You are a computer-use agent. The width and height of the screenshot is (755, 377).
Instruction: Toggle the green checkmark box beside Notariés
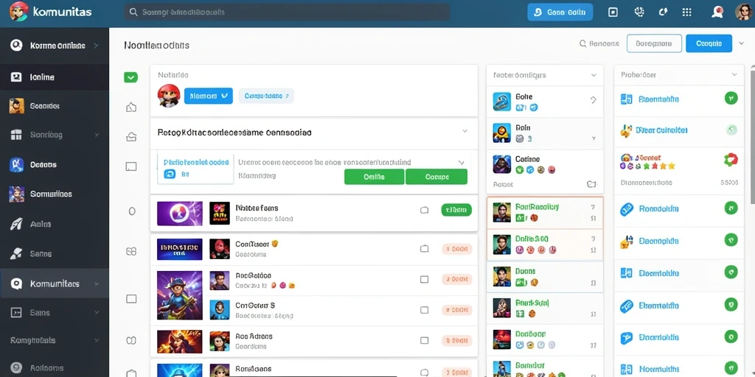pos(131,77)
